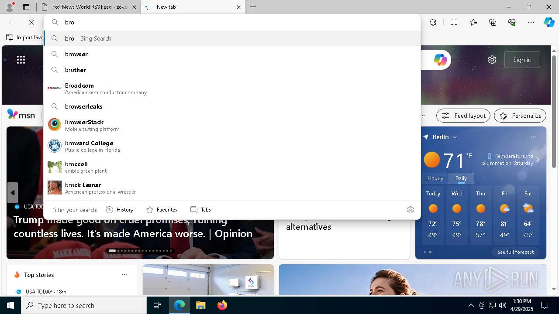Filter search by Tabs
Image resolution: width=559 pixels, height=314 pixels.
point(200,210)
